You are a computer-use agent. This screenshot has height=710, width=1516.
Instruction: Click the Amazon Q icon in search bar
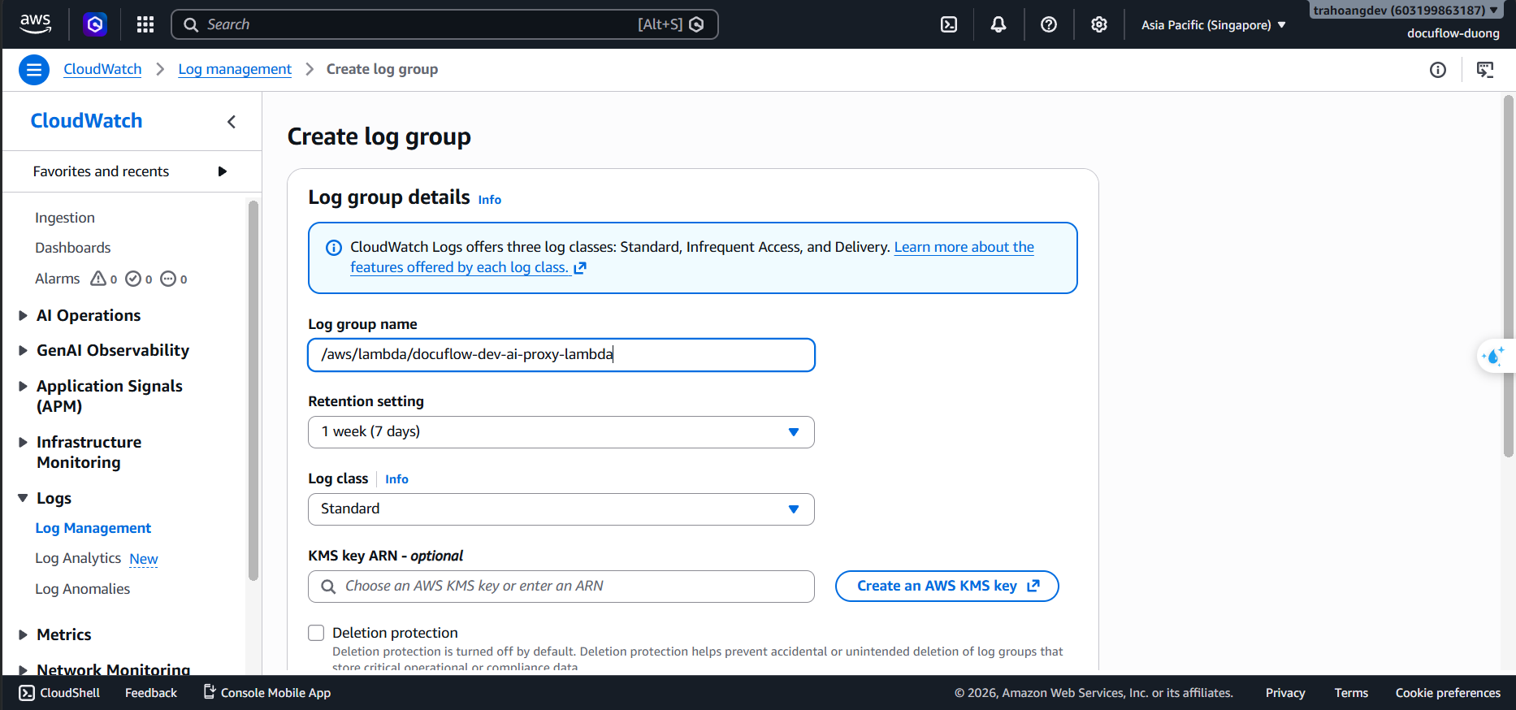696,24
